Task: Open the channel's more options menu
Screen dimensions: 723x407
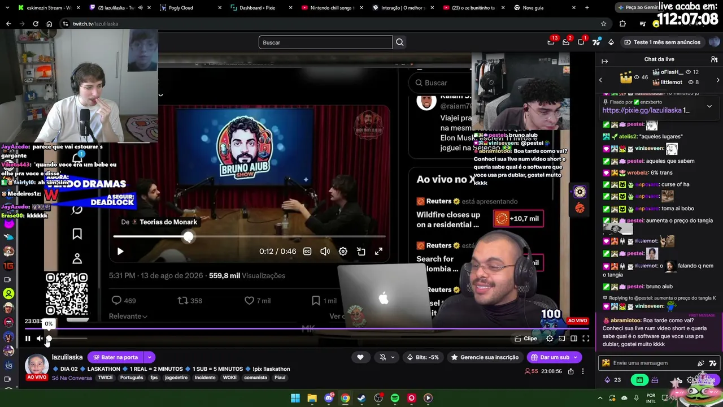Action: 583,371
